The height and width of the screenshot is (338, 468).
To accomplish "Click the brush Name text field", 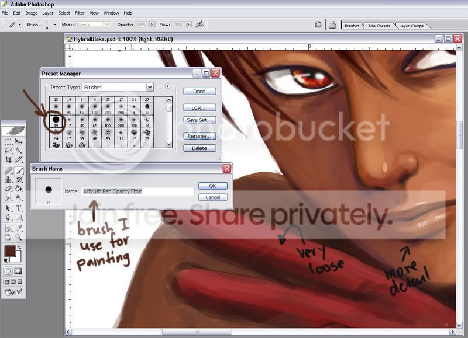I will pyautogui.click(x=137, y=191).
